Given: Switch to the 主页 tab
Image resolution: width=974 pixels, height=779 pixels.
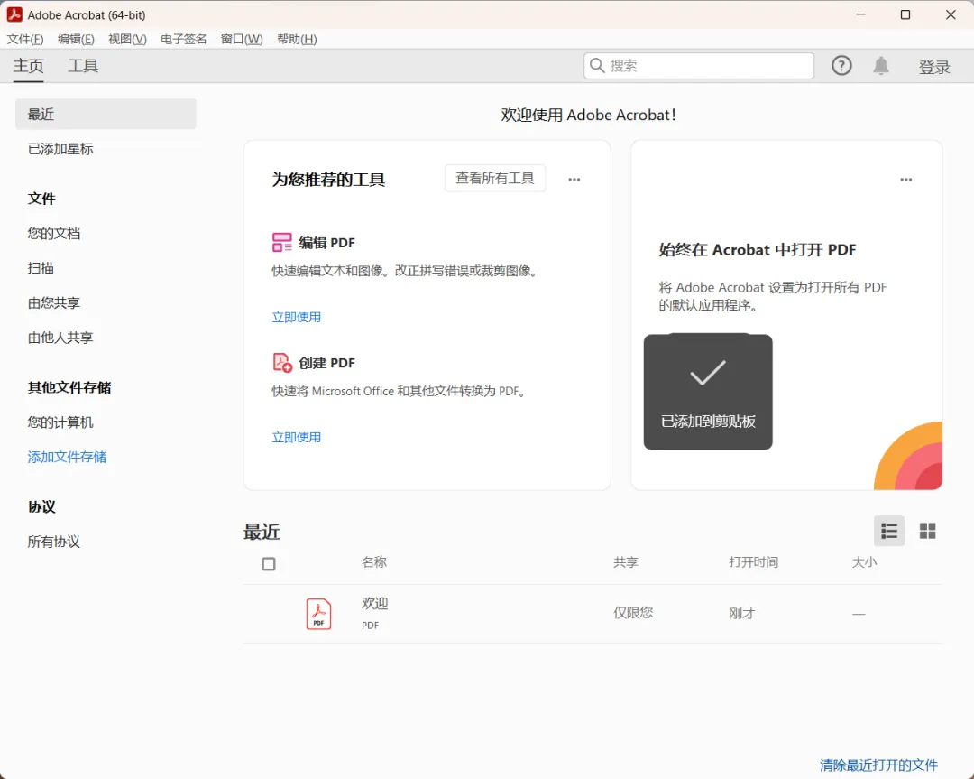Looking at the screenshot, I should tap(29, 66).
